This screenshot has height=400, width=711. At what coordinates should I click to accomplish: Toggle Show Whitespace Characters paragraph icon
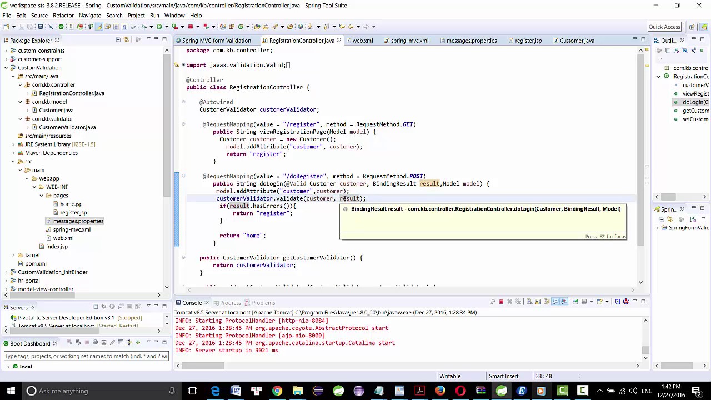click(124, 27)
